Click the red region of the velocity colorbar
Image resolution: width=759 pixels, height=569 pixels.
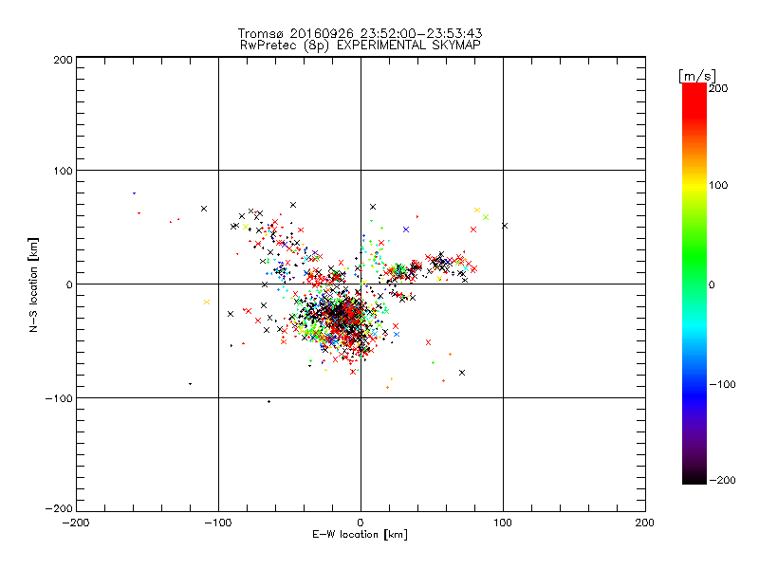[694, 101]
